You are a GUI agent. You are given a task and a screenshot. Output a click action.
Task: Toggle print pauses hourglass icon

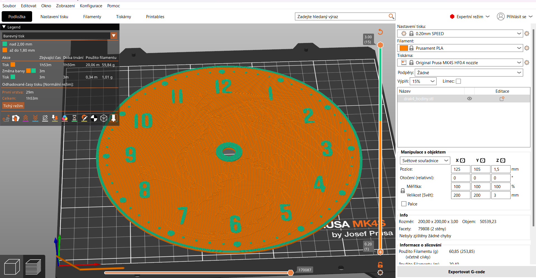point(74,118)
